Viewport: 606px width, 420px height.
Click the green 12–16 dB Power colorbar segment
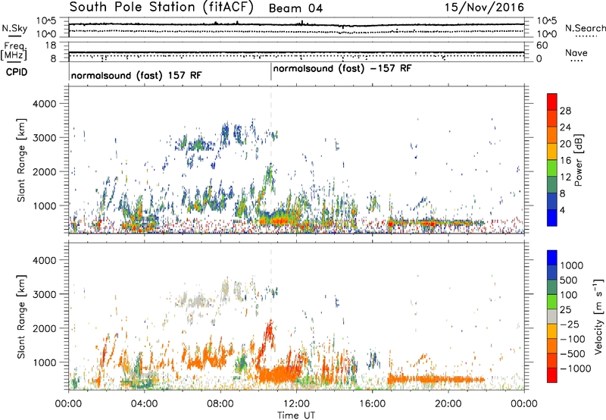[x=552, y=168]
